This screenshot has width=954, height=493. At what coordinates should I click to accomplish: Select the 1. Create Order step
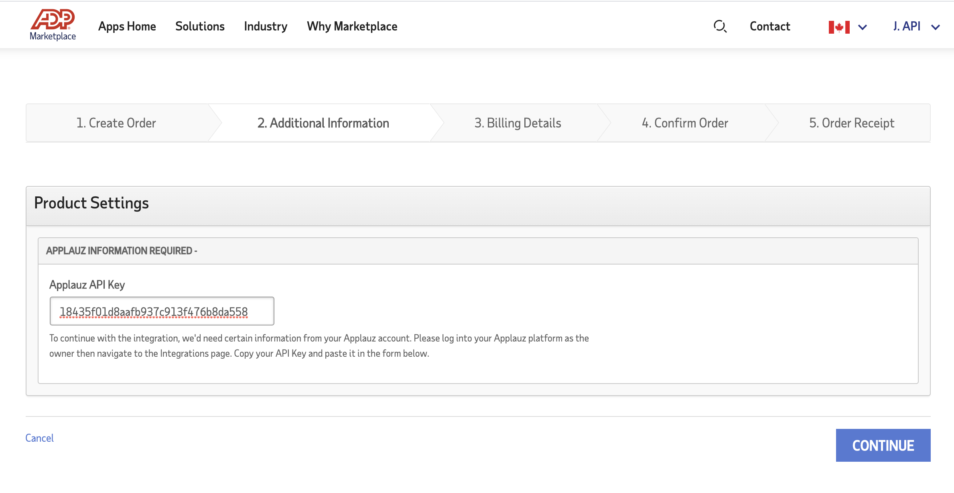point(116,123)
